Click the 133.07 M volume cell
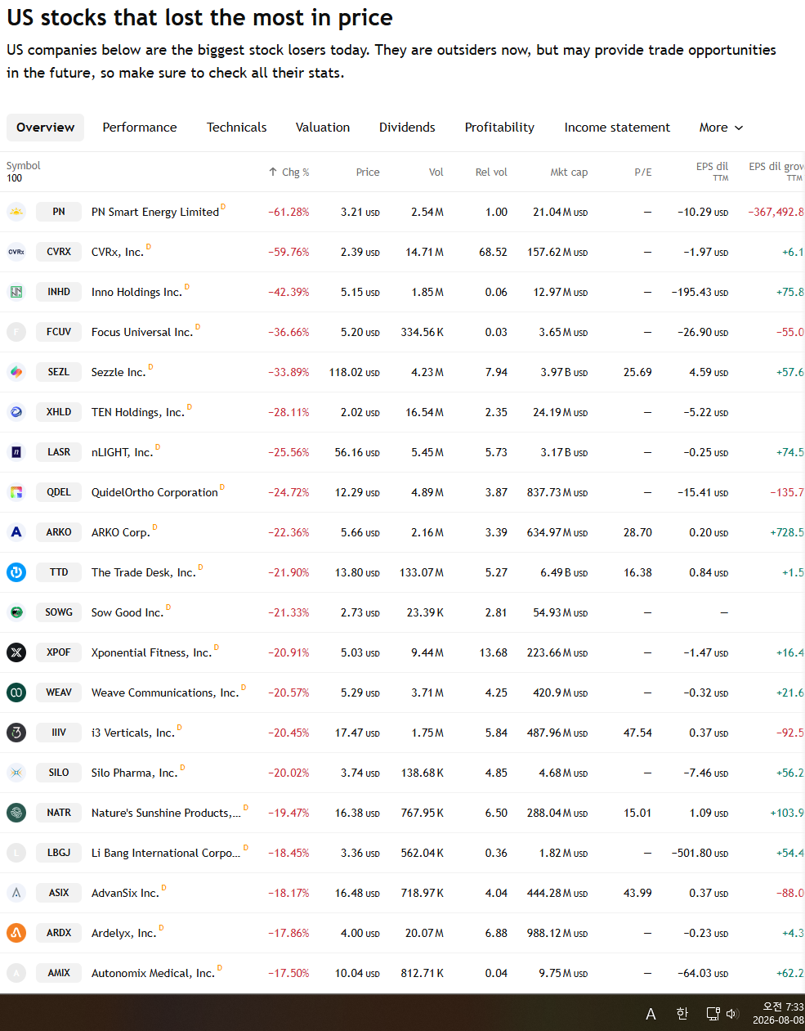 (422, 572)
